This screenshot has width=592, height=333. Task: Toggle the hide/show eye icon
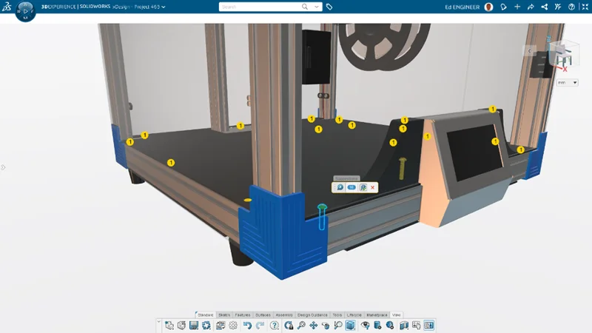366,326
